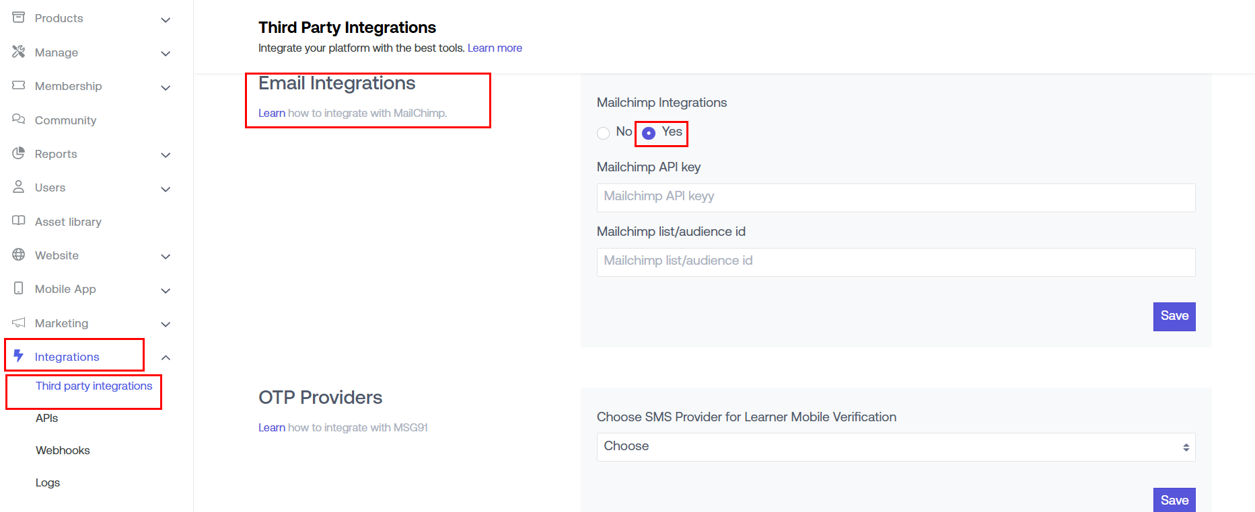Image resolution: width=1255 pixels, height=512 pixels.
Task: Open the SMS provider Choose dropdown
Action: click(x=896, y=447)
